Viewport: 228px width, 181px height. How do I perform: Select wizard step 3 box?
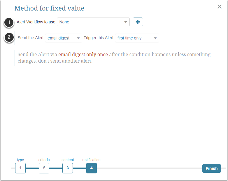(68, 168)
